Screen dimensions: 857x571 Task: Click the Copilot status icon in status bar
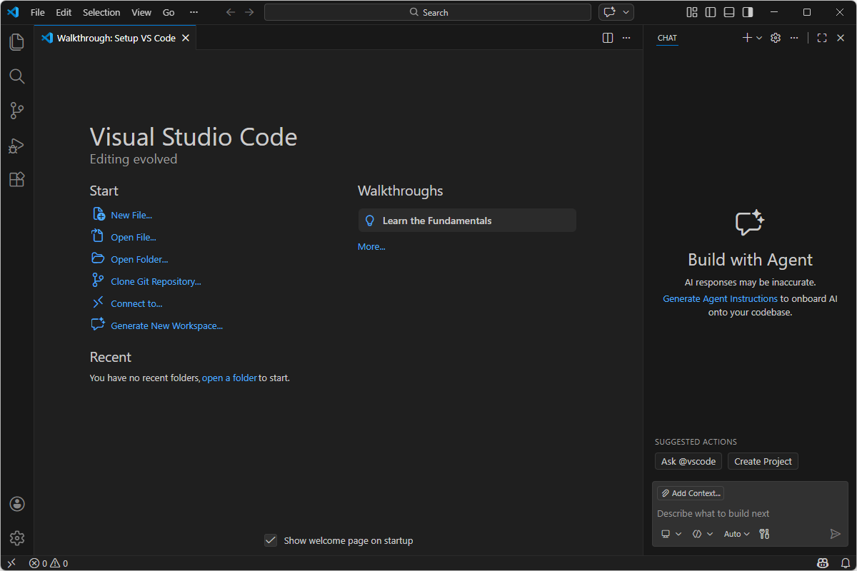click(x=822, y=563)
